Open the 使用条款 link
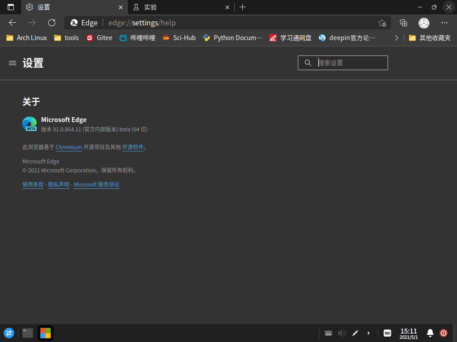The height and width of the screenshot is (342, 457). pyautogui.click(x=33, y=185)
